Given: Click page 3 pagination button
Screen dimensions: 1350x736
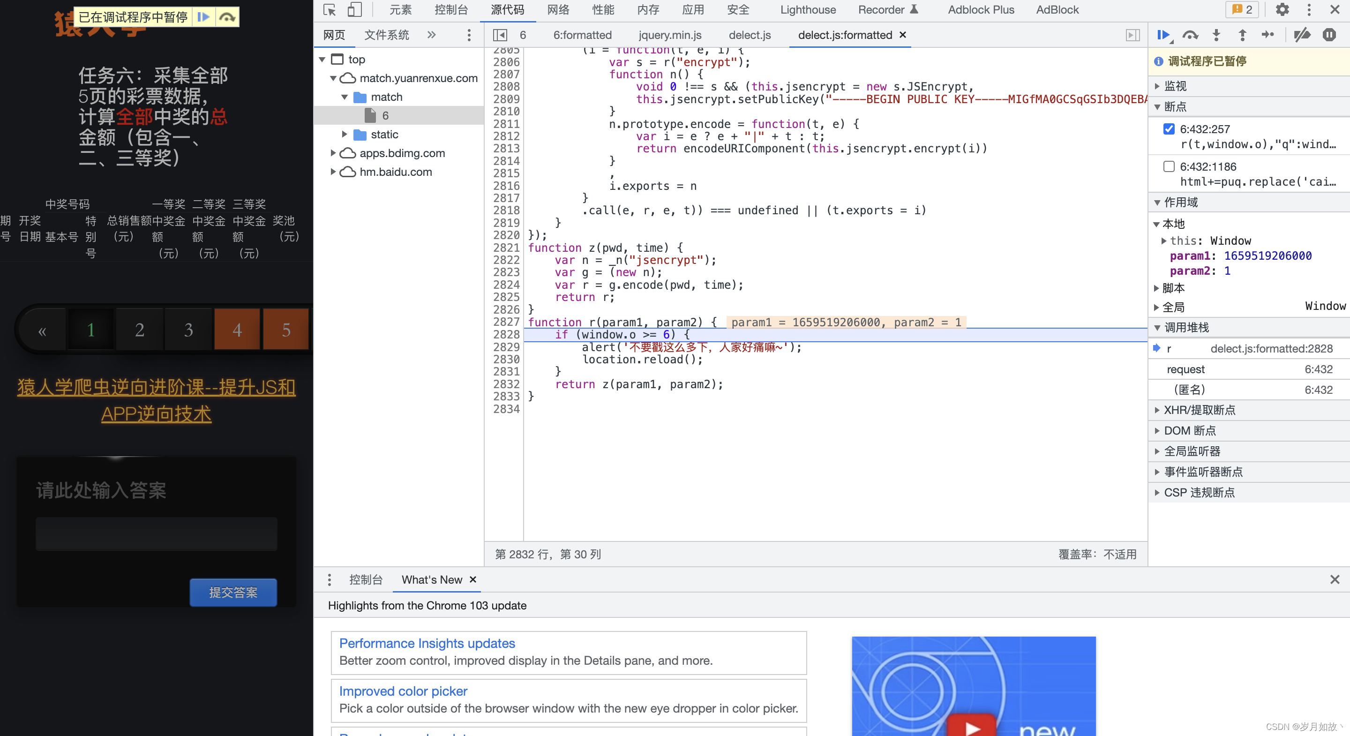Looking at the screenshot, I should point(188,330).
